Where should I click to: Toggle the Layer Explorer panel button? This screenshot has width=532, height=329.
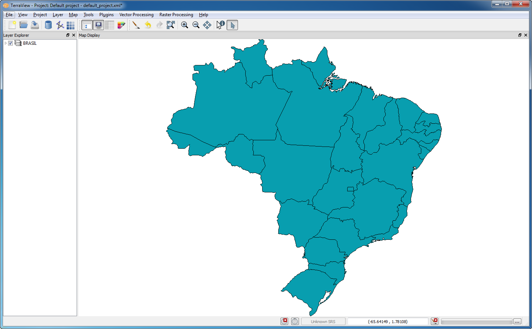(87, 25)
